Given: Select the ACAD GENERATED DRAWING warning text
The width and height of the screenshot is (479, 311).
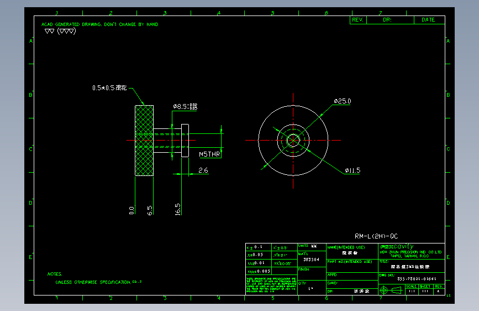Looking at the screenshot, I should coord(100,24).
